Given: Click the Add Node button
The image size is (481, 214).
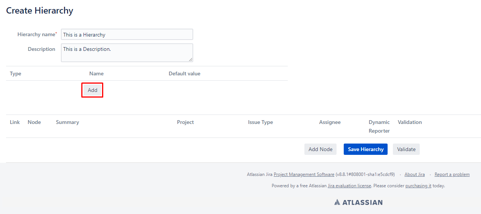Looking at the screenshot, I should coord(320,149).
